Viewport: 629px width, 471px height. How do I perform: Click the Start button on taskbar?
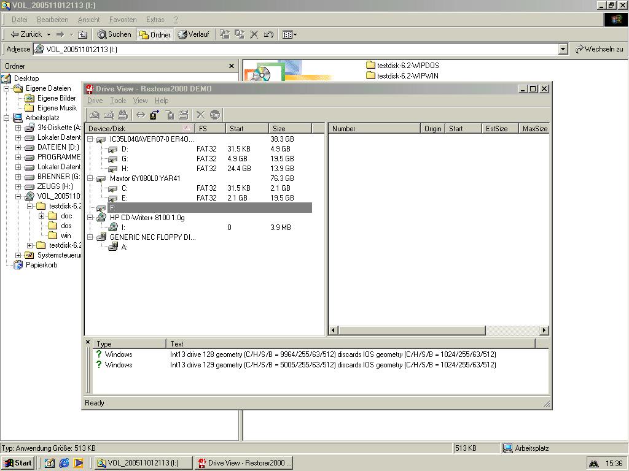pos(18,463)
